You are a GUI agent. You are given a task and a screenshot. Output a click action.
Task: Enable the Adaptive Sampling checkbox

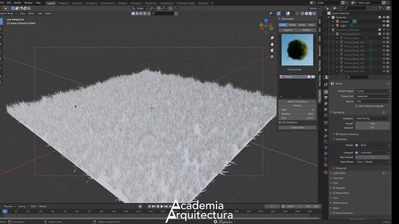(337, 134)
